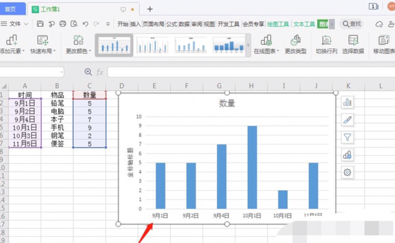This screenshot has height=243, width=395.
Task: Undo the last action
Action: tap(85, 24)
